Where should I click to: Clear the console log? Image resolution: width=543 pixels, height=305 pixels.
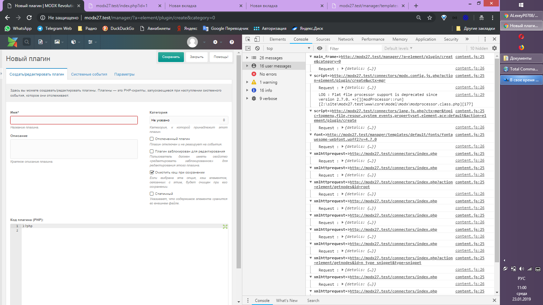click(258, 48)
